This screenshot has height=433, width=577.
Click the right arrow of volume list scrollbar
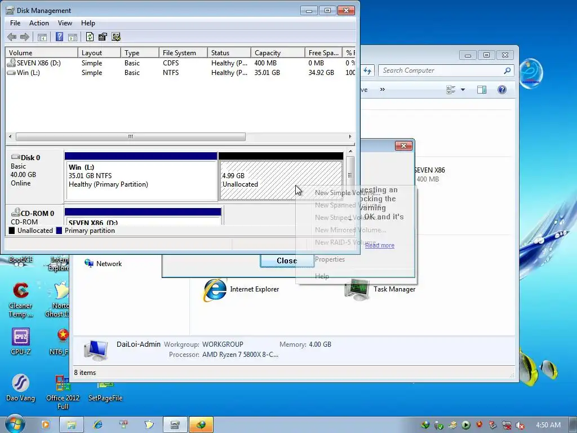(350, 136)
